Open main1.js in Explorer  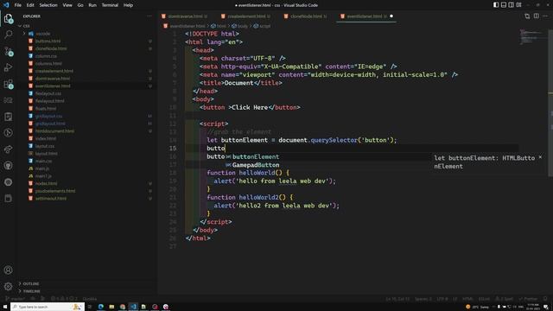tap(43, 176)
